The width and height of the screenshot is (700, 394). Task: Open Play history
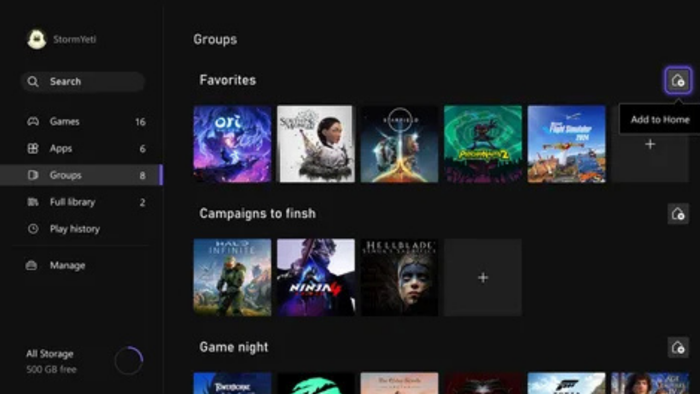[x=74, y=229]
